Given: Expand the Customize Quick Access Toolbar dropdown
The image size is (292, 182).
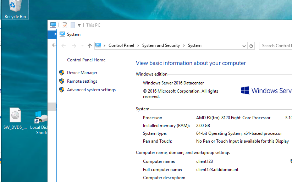Looking at the screenshot, I should pos(79,25).
